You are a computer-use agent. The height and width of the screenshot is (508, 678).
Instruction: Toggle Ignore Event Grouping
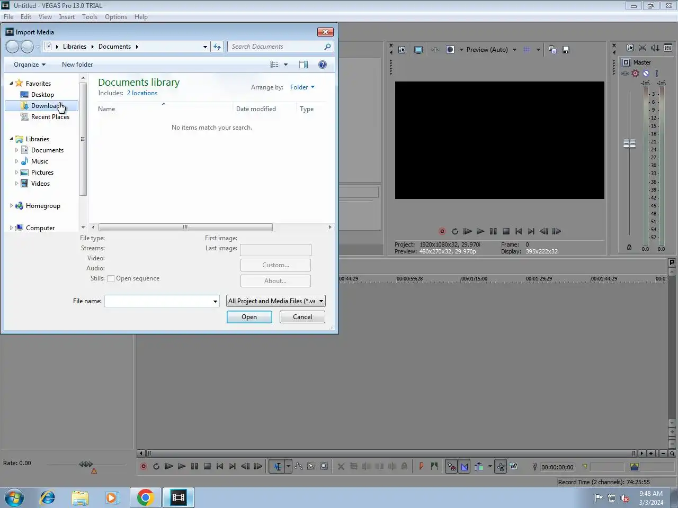(514, 467)
